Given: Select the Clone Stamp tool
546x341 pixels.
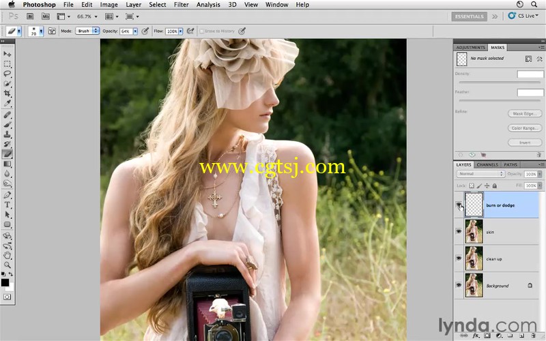Looking at the screenshot, I should click(8, 134).
